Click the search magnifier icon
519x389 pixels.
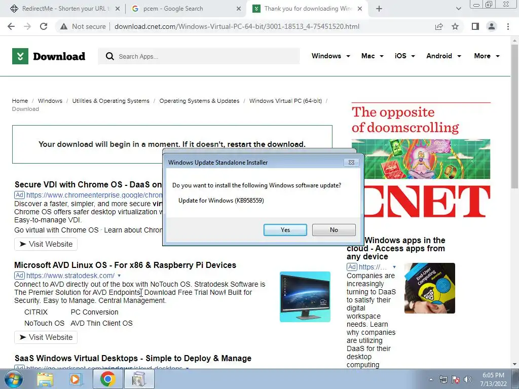(x=110, y=57)
